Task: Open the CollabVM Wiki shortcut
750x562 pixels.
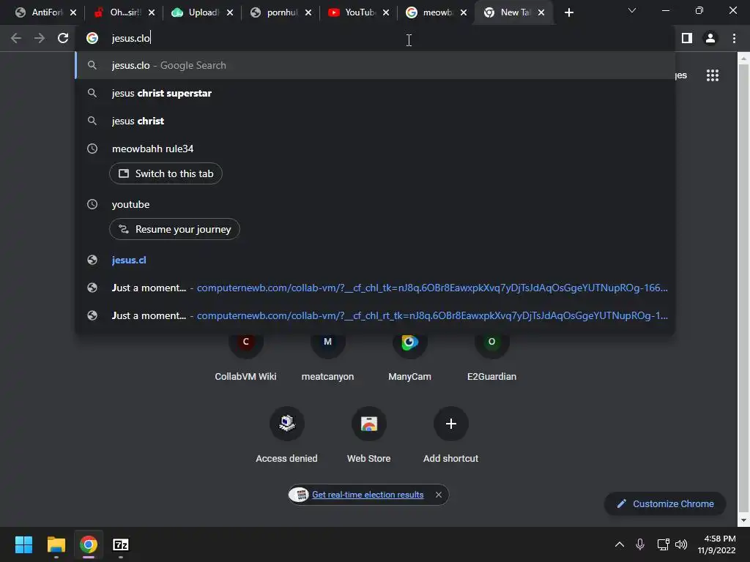Action: pos(246,356)
